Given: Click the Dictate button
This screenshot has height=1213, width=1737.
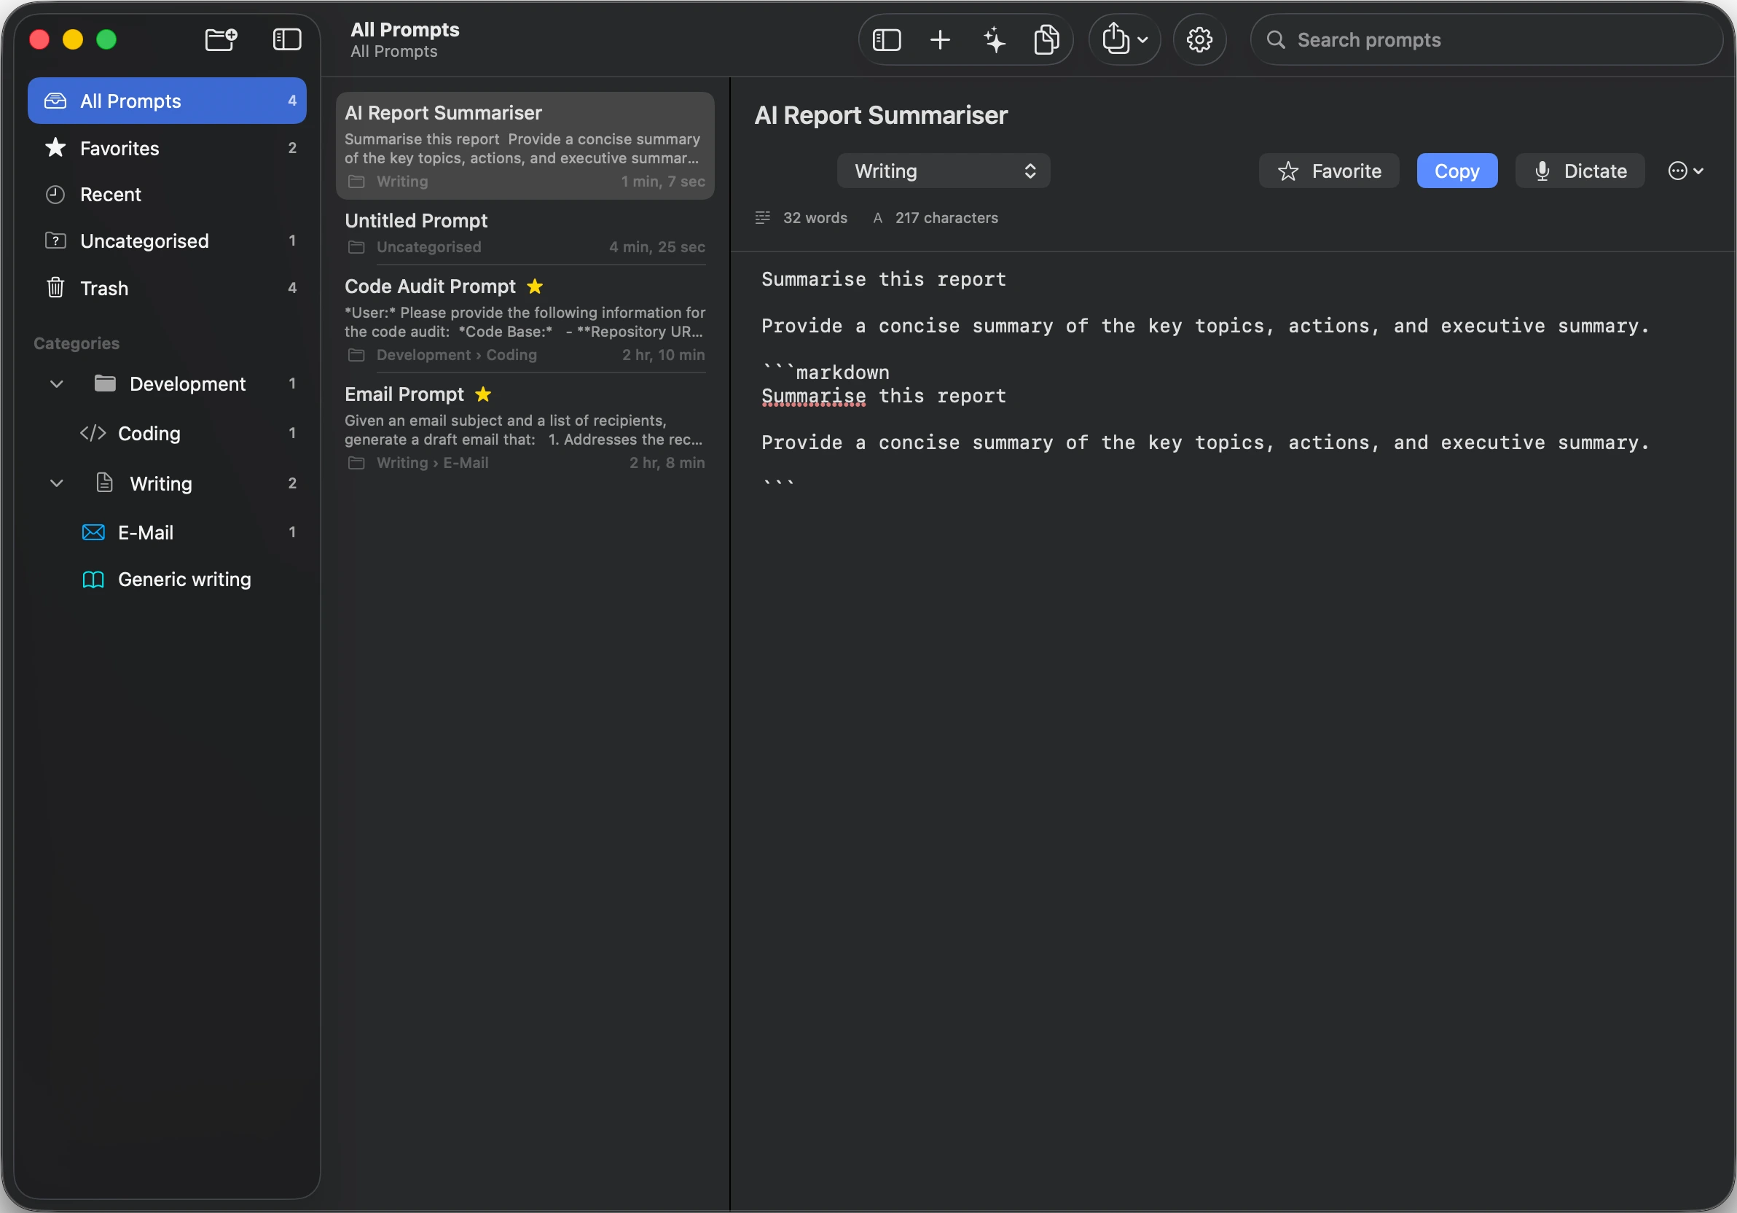Looking at the screenshot, I should [1580, 171].
